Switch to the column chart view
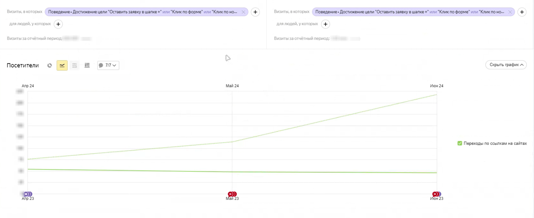Screen dimensions: 534x218 (x=87, y=65)
